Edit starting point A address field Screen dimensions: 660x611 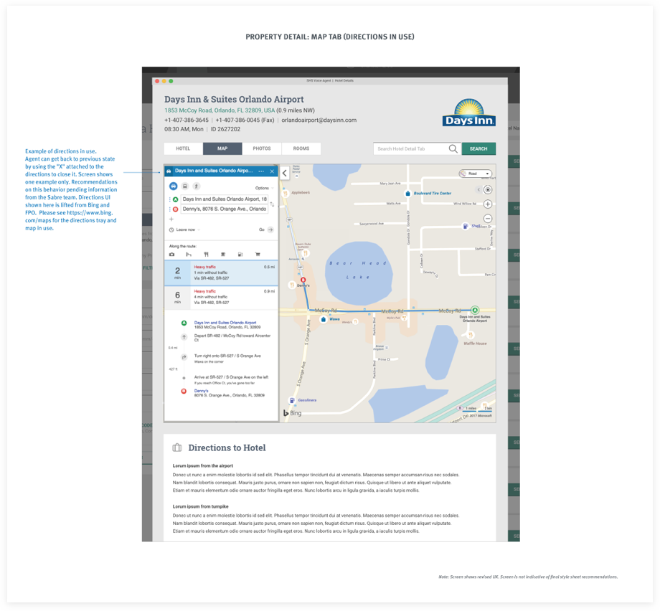(225, 199)
